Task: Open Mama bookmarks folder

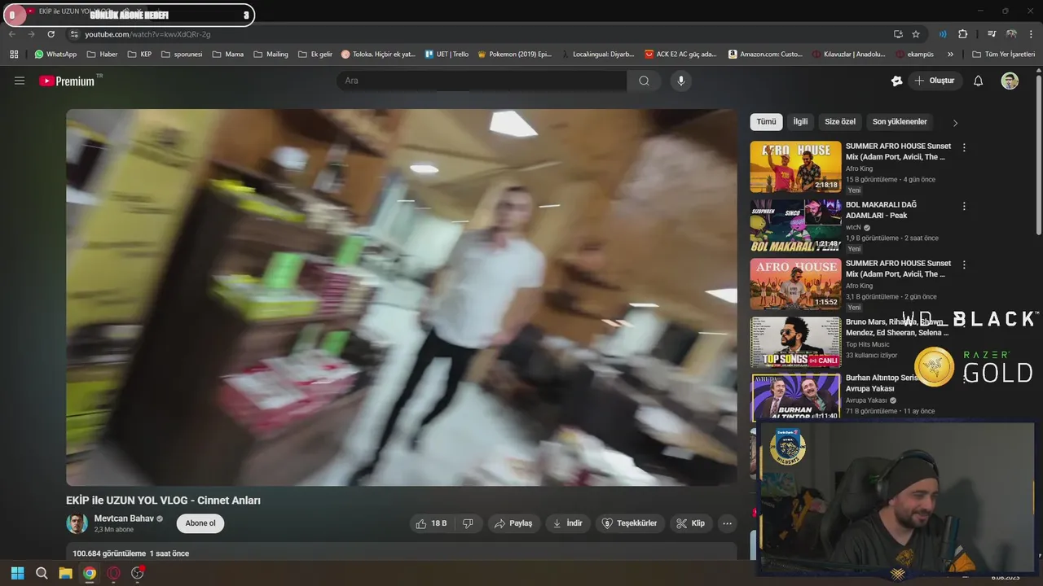Action: click(x=227, y=55)
